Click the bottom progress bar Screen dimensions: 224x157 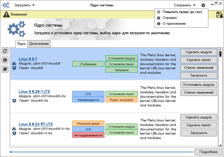pyautogui.click(x=102, y=152)
